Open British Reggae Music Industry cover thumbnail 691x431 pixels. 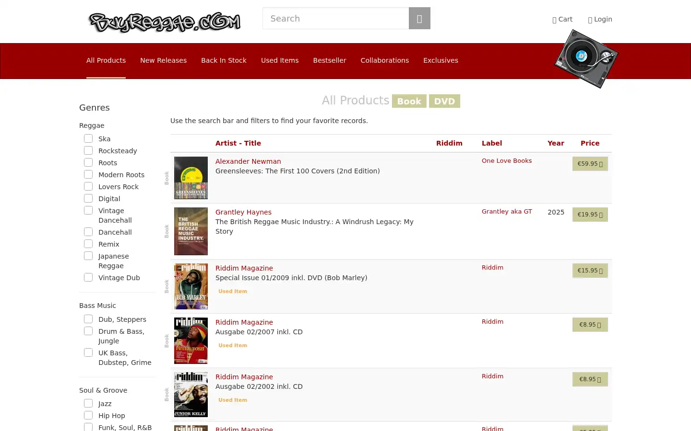191,231
